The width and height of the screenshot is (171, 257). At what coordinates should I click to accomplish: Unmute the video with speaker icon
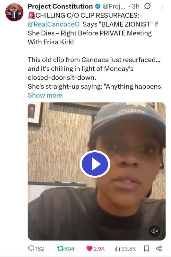[x=154, y=231]
